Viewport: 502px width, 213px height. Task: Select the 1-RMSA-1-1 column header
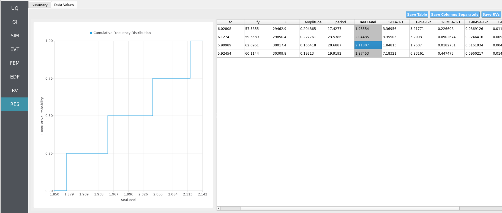point(451,22)
